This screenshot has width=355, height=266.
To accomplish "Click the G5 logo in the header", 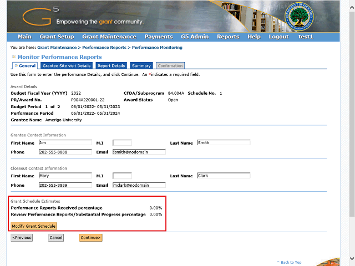I will pos(40,16).
